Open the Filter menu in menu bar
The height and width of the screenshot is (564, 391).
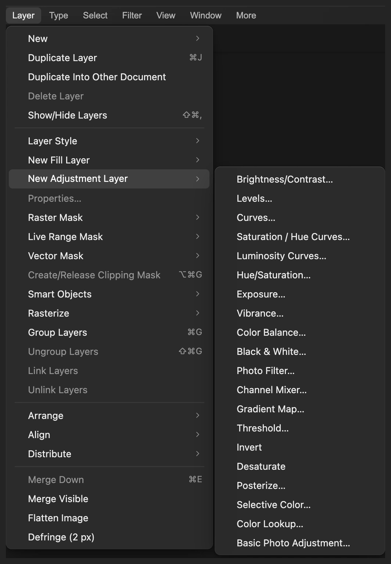(132, 15)
